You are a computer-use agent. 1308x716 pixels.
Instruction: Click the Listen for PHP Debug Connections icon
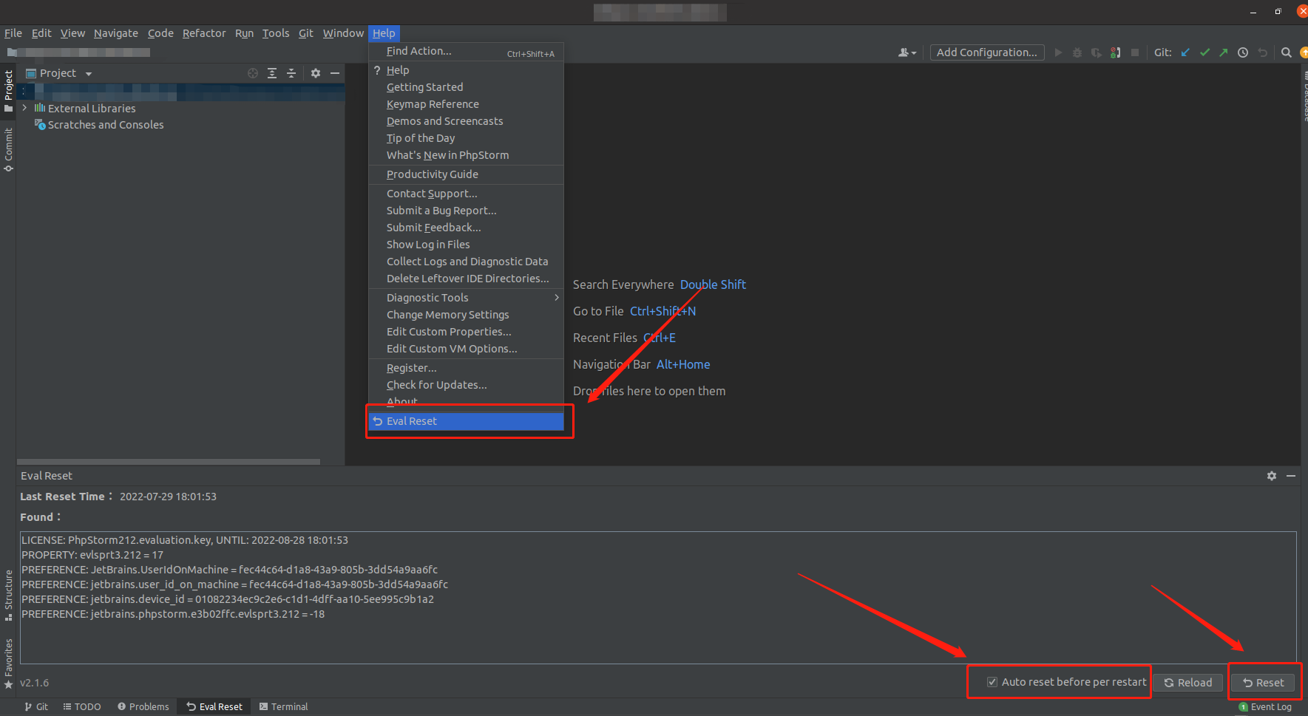(1116, 52)
